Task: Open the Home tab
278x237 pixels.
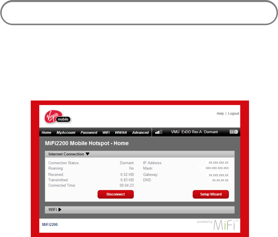Action: pos(46,133)
